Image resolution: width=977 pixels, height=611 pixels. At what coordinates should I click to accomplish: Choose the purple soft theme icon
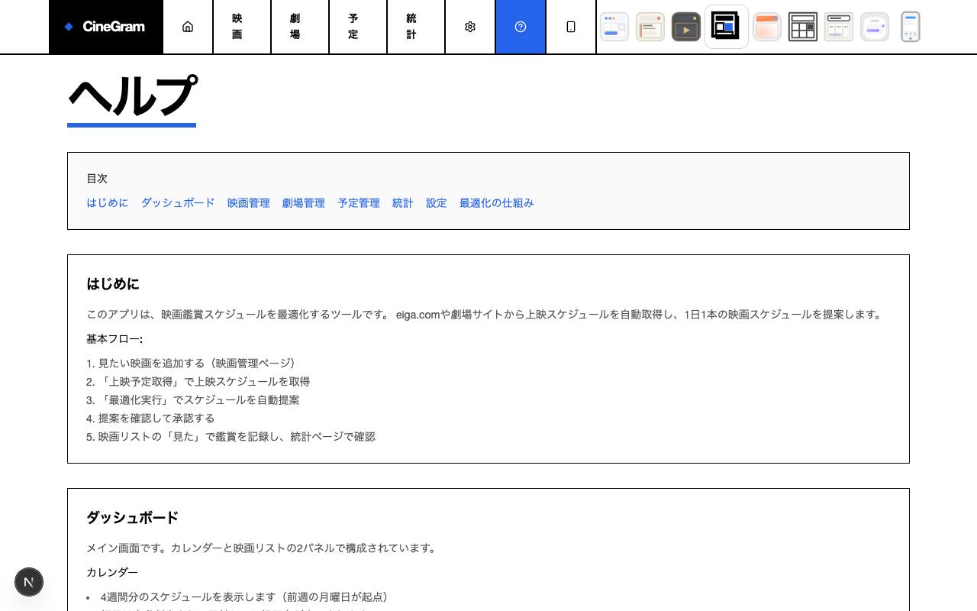pos(874,27)
